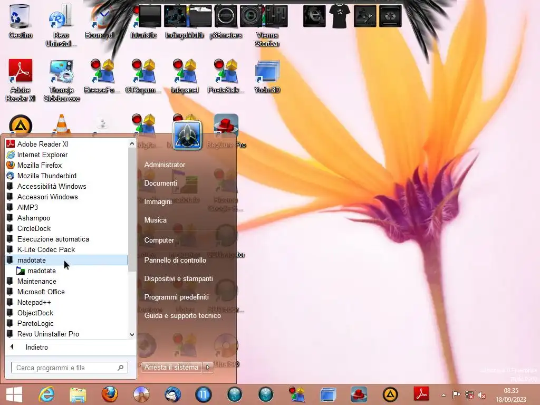Launch Adobe Reader XI from the desktop
540x405 pixels.
tap(20, 80)
